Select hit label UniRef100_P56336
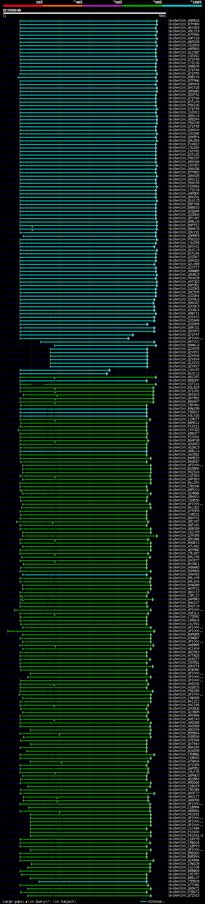 pyautogui.click(x=184, y=105)
